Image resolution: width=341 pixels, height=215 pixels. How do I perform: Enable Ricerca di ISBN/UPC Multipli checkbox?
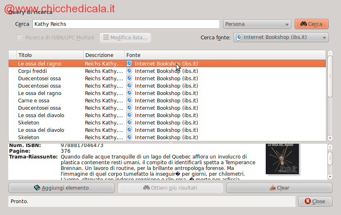click(x=19, y=38)
